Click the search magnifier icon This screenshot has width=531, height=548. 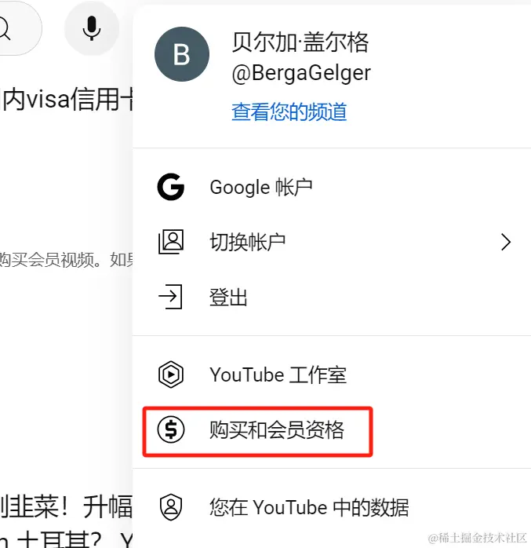click(x=5, y=29)
